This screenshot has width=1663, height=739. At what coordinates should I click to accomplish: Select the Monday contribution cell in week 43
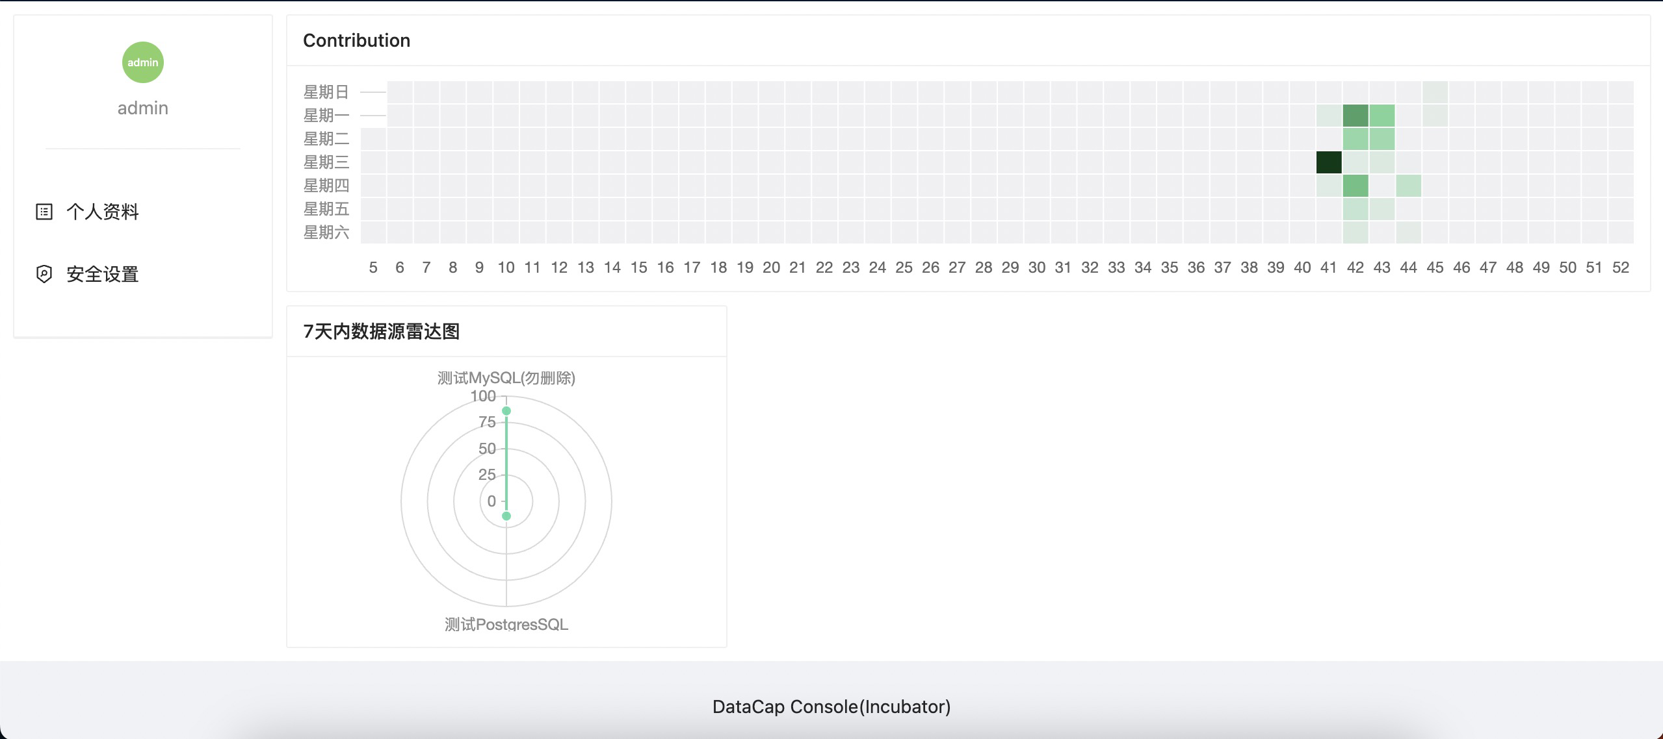point(1381,116)
